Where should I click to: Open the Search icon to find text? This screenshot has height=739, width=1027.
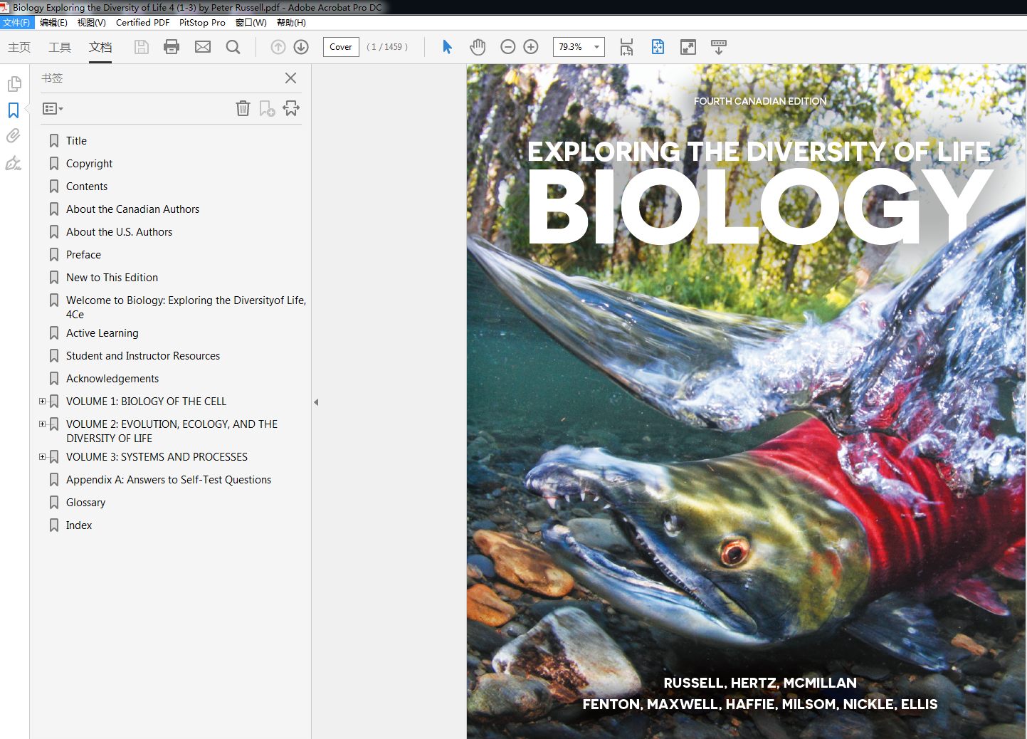(x=233, y=46)
